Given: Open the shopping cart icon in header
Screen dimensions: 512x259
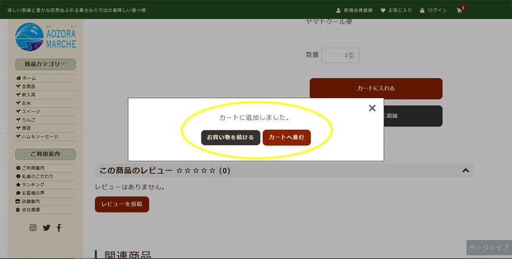Looking at the screenshot, I should [x=460, y=10].
